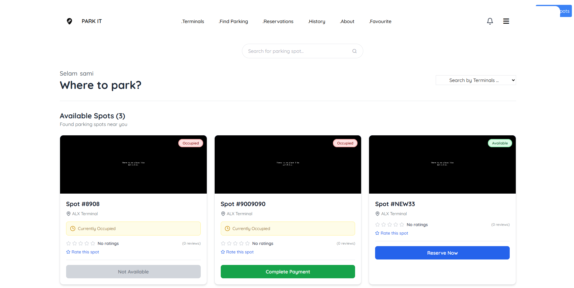Click the Occupied badge on Spot #9009090
This screenshot has height=288, width=574.
tap(345, 143)
